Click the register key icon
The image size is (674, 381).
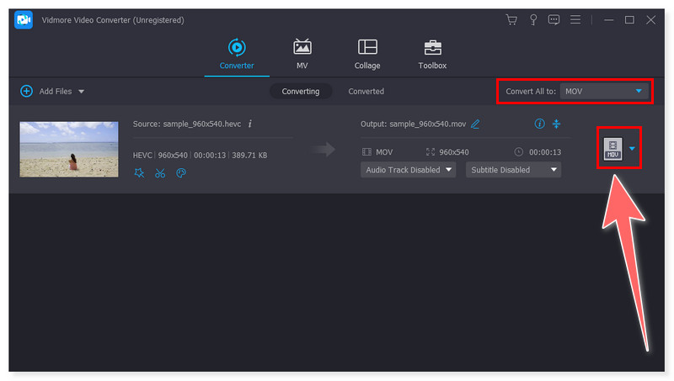coord(532,19)
